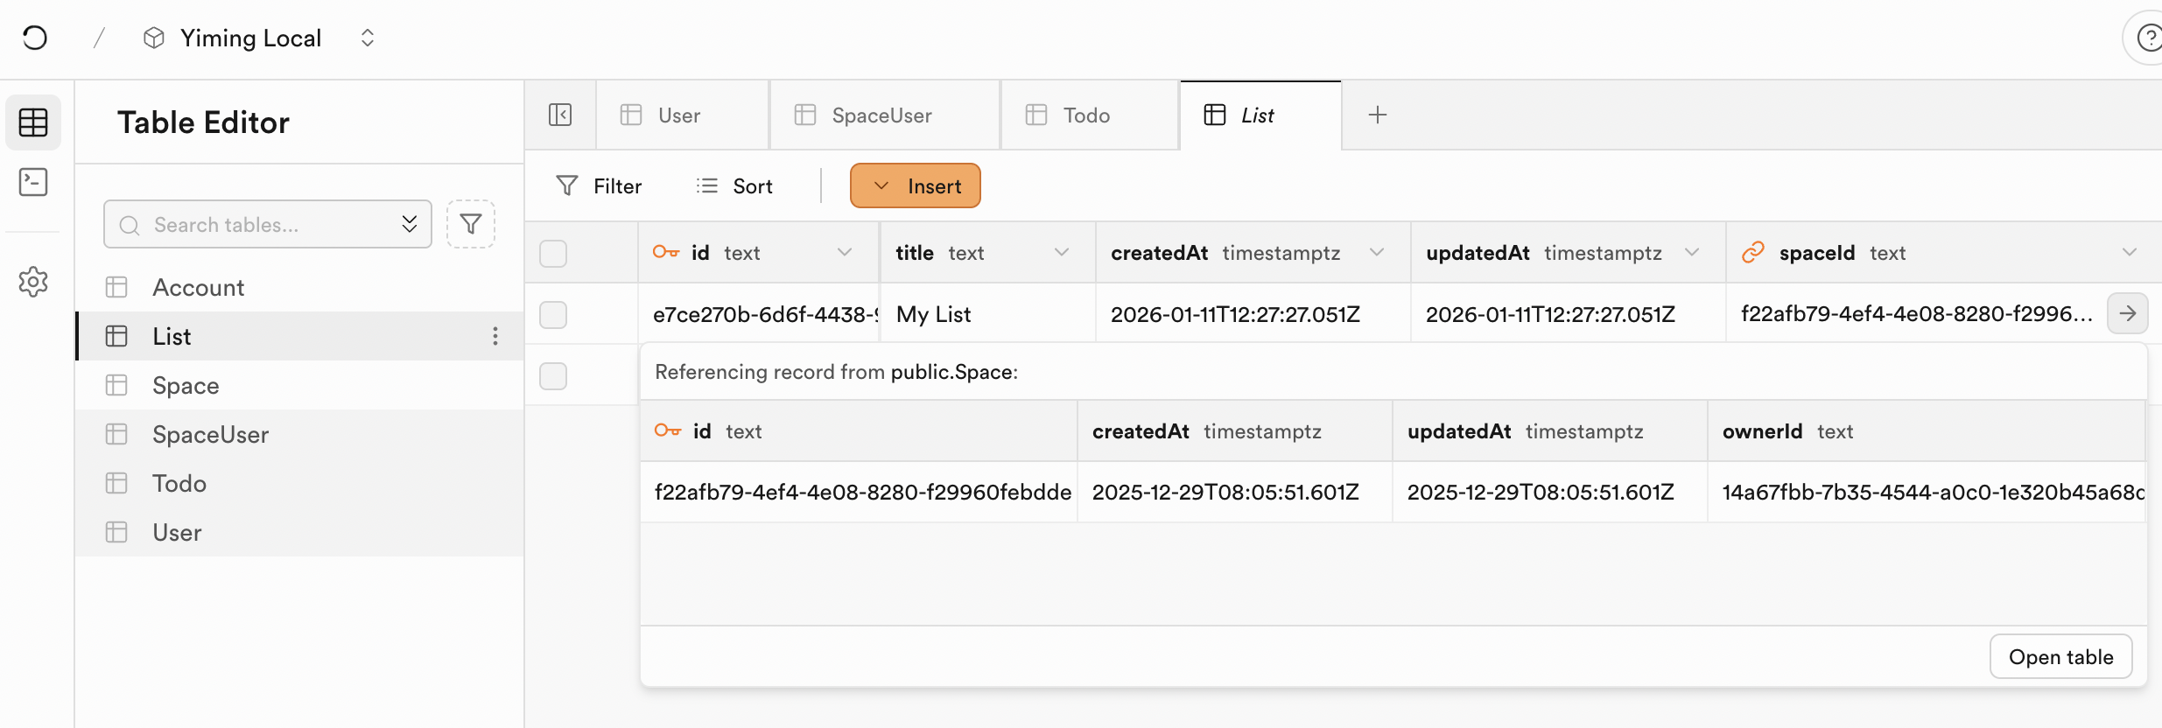Image resolution: width=2162 pixels, height=728 pixels.
Task: Click the spaceId reference arrow icon
Action: (x=2127, y=313)
